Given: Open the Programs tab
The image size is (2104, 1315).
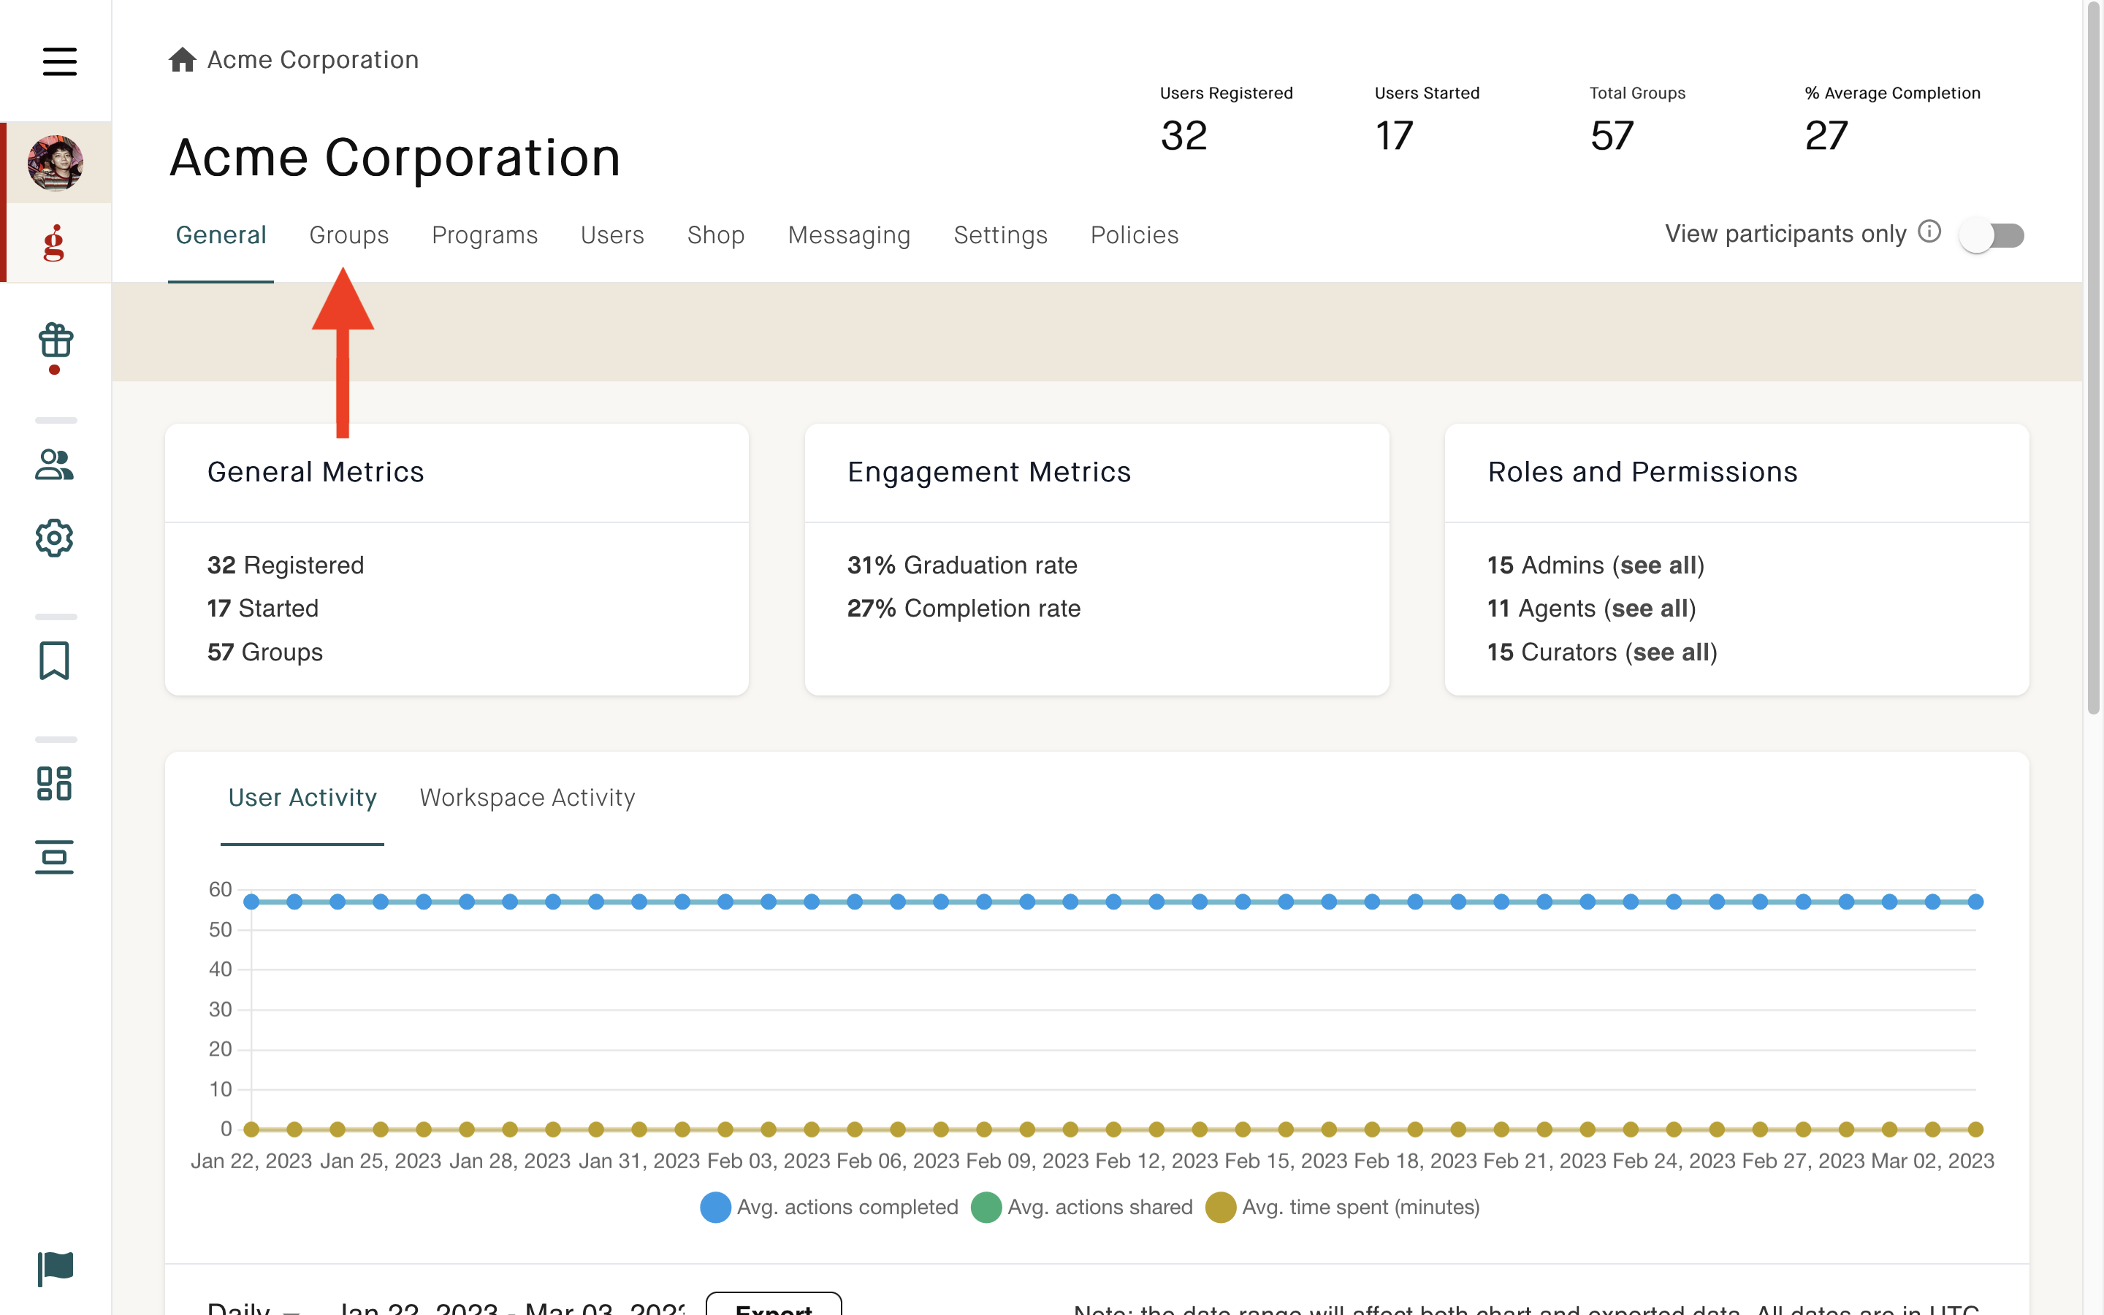Looking at the screenshot, I should tap(485, 236).
